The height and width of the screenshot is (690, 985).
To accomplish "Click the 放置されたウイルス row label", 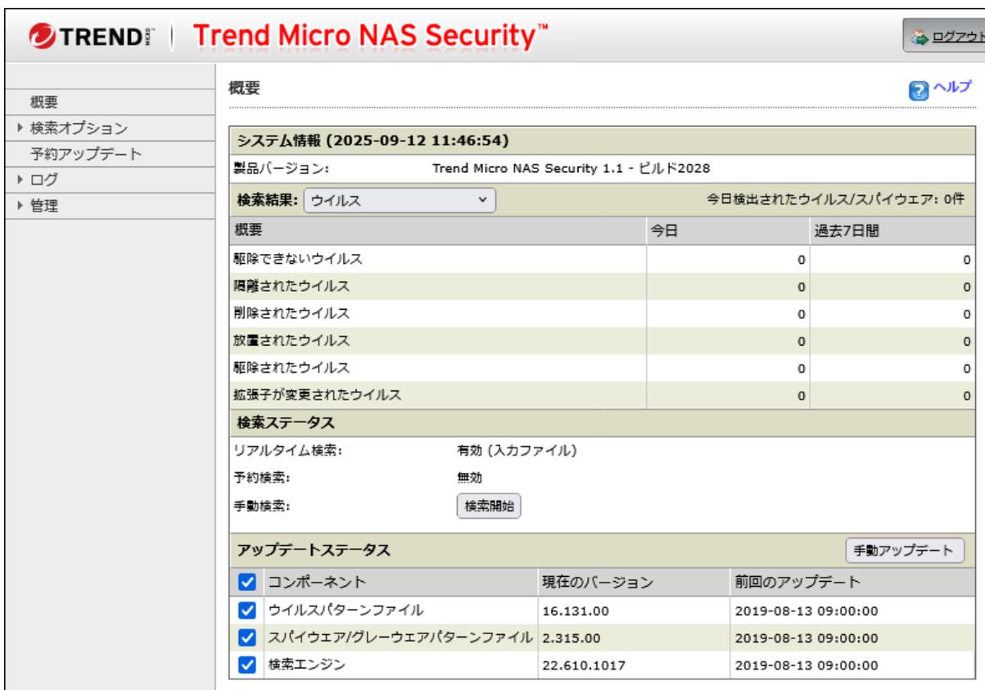I will (292, 340).
